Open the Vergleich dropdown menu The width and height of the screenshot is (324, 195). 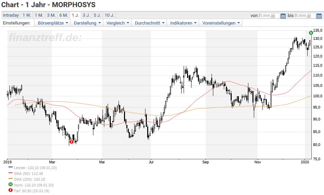coord(118,23)
